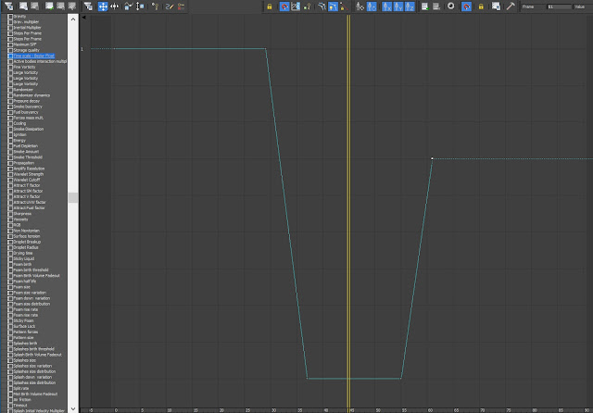
Task: Select the Gravity track
Action: pyautogui.click(x=19, y=17)
